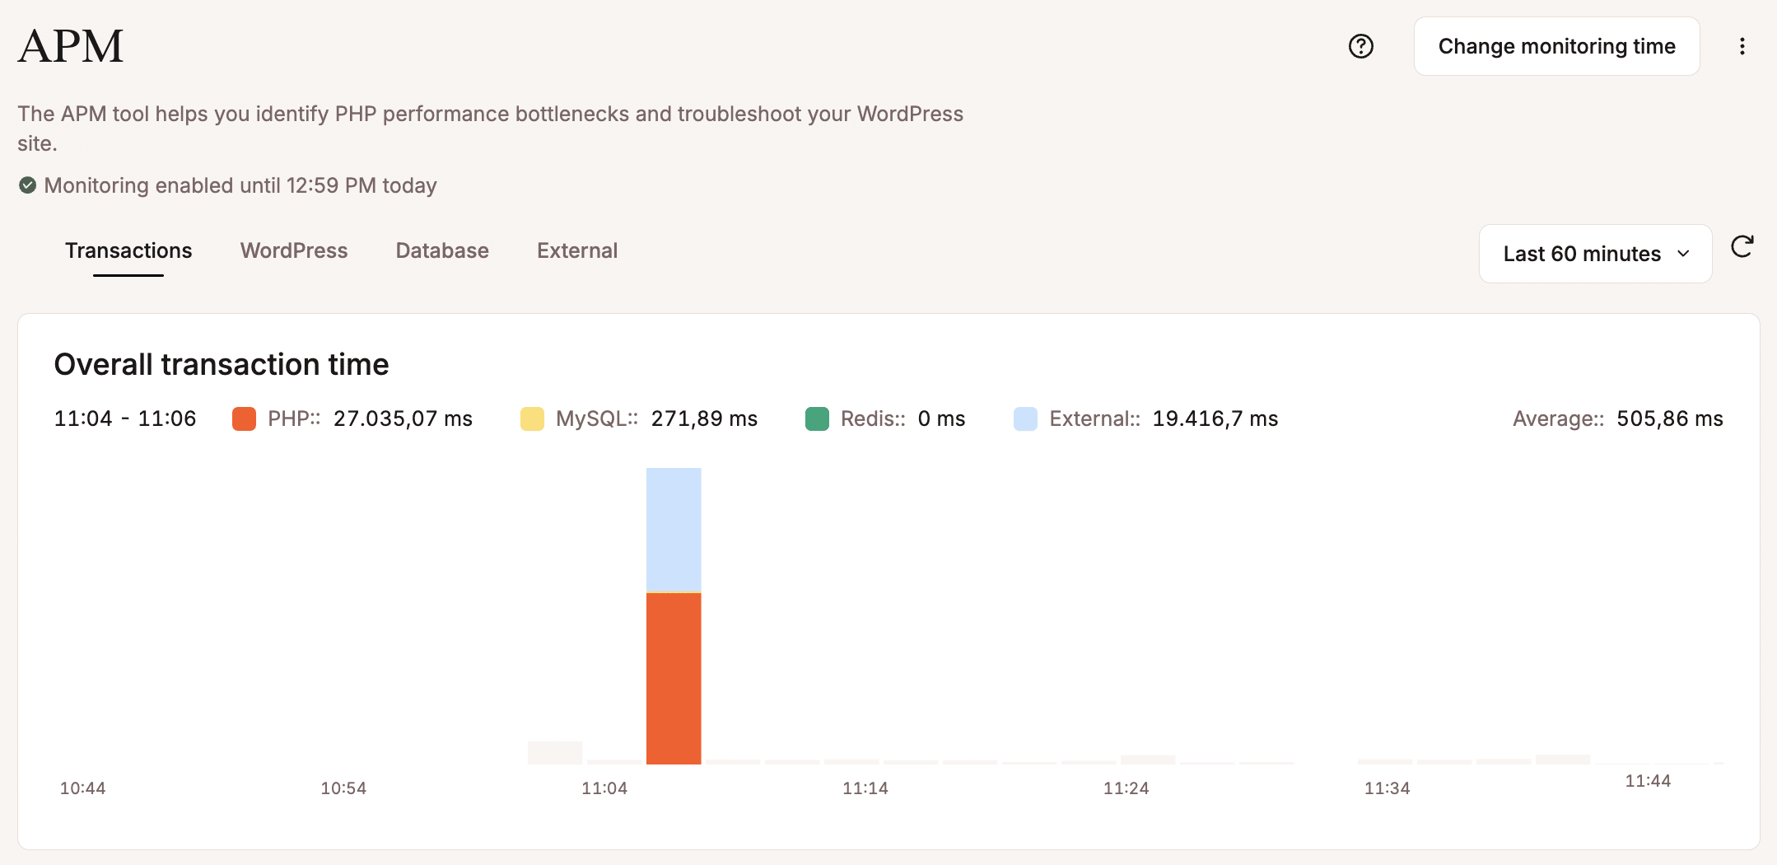This screenshot has width=1777, height=865.
Task: Click the yellow MySQL legend swatch
Action: (532, 418)
